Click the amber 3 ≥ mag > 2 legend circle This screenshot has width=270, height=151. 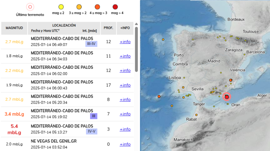(79, 7)
